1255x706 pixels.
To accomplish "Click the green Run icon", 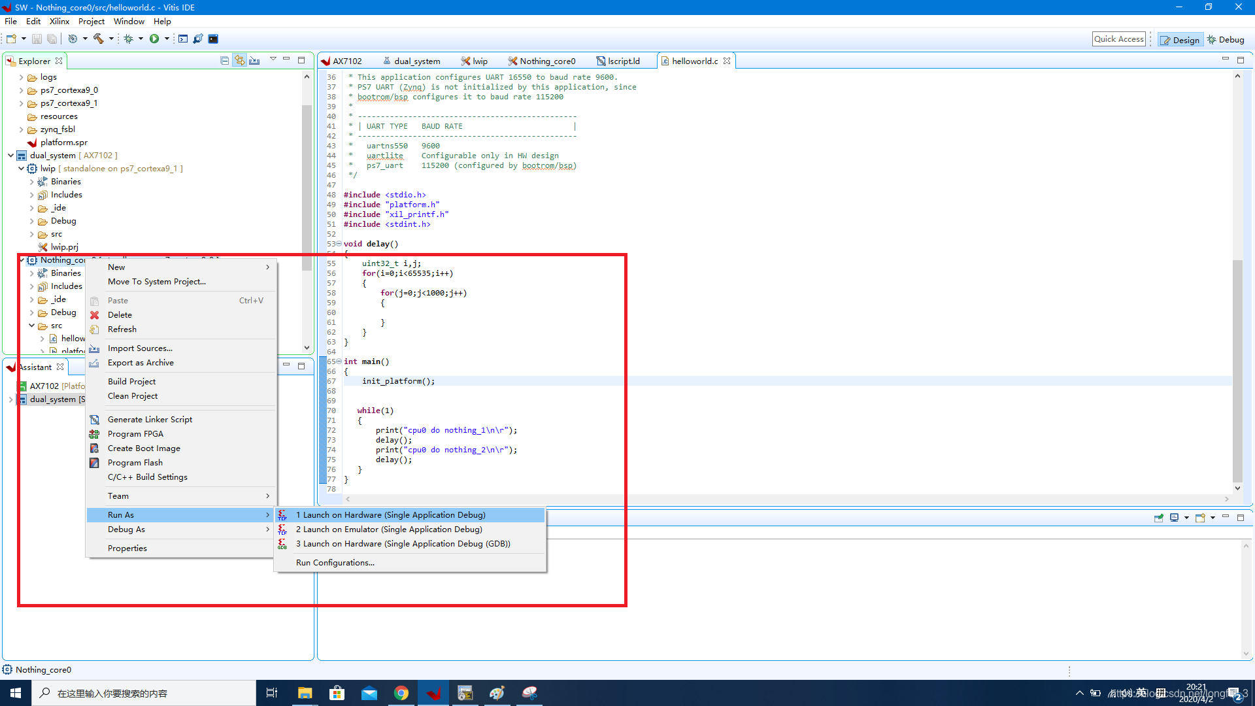I will coord(154,39).
